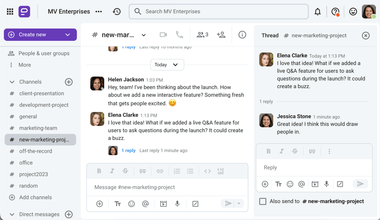The height and width of the screenshot is (220, 380).
Task: Collapse the Channels section
Action: coord(12,82)
